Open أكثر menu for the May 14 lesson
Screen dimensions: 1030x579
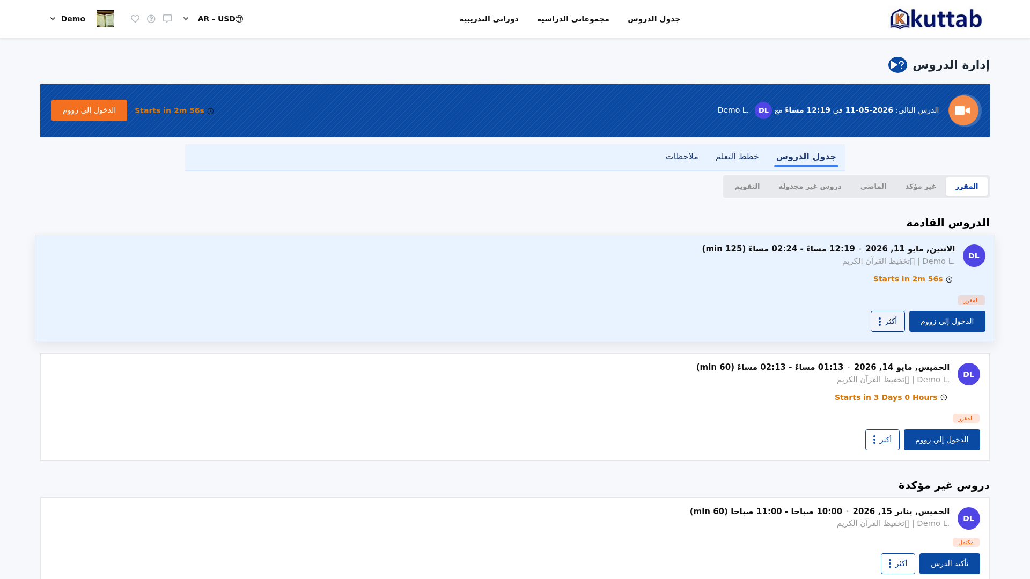point(882,440)
